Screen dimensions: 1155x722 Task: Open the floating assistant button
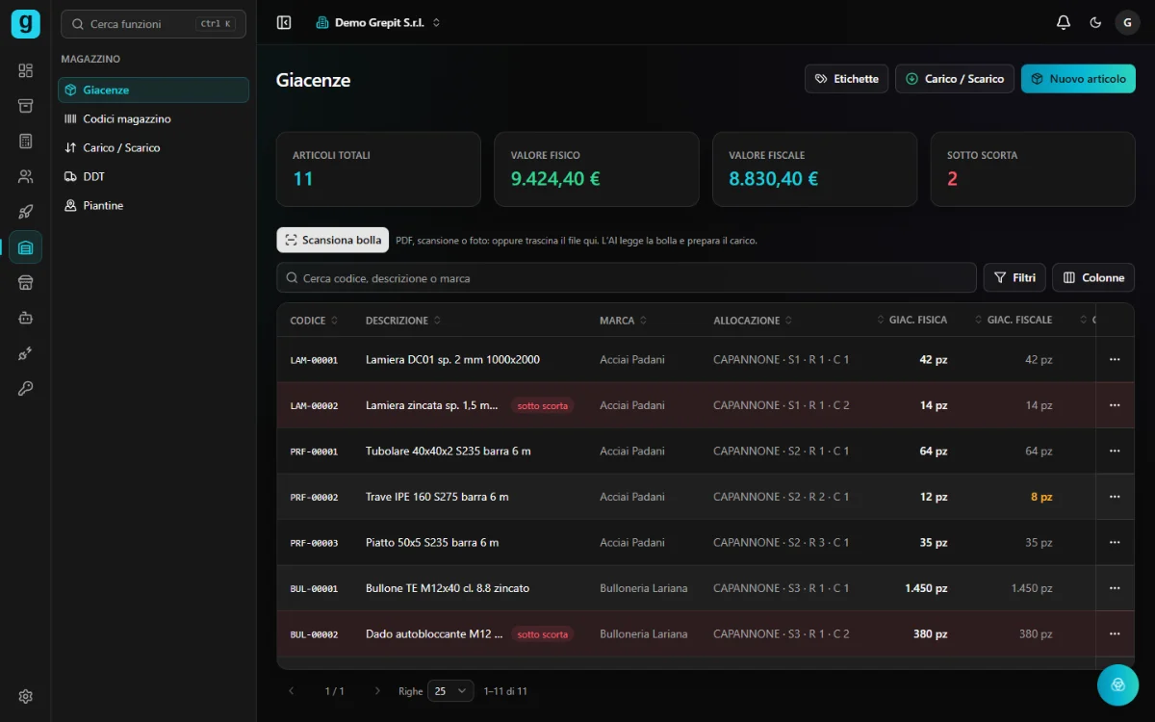(x=1118, y=685)
